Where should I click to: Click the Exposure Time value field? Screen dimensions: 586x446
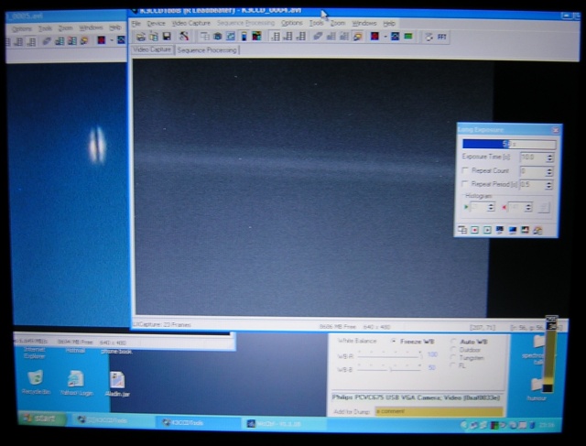(x=533, y=158)
